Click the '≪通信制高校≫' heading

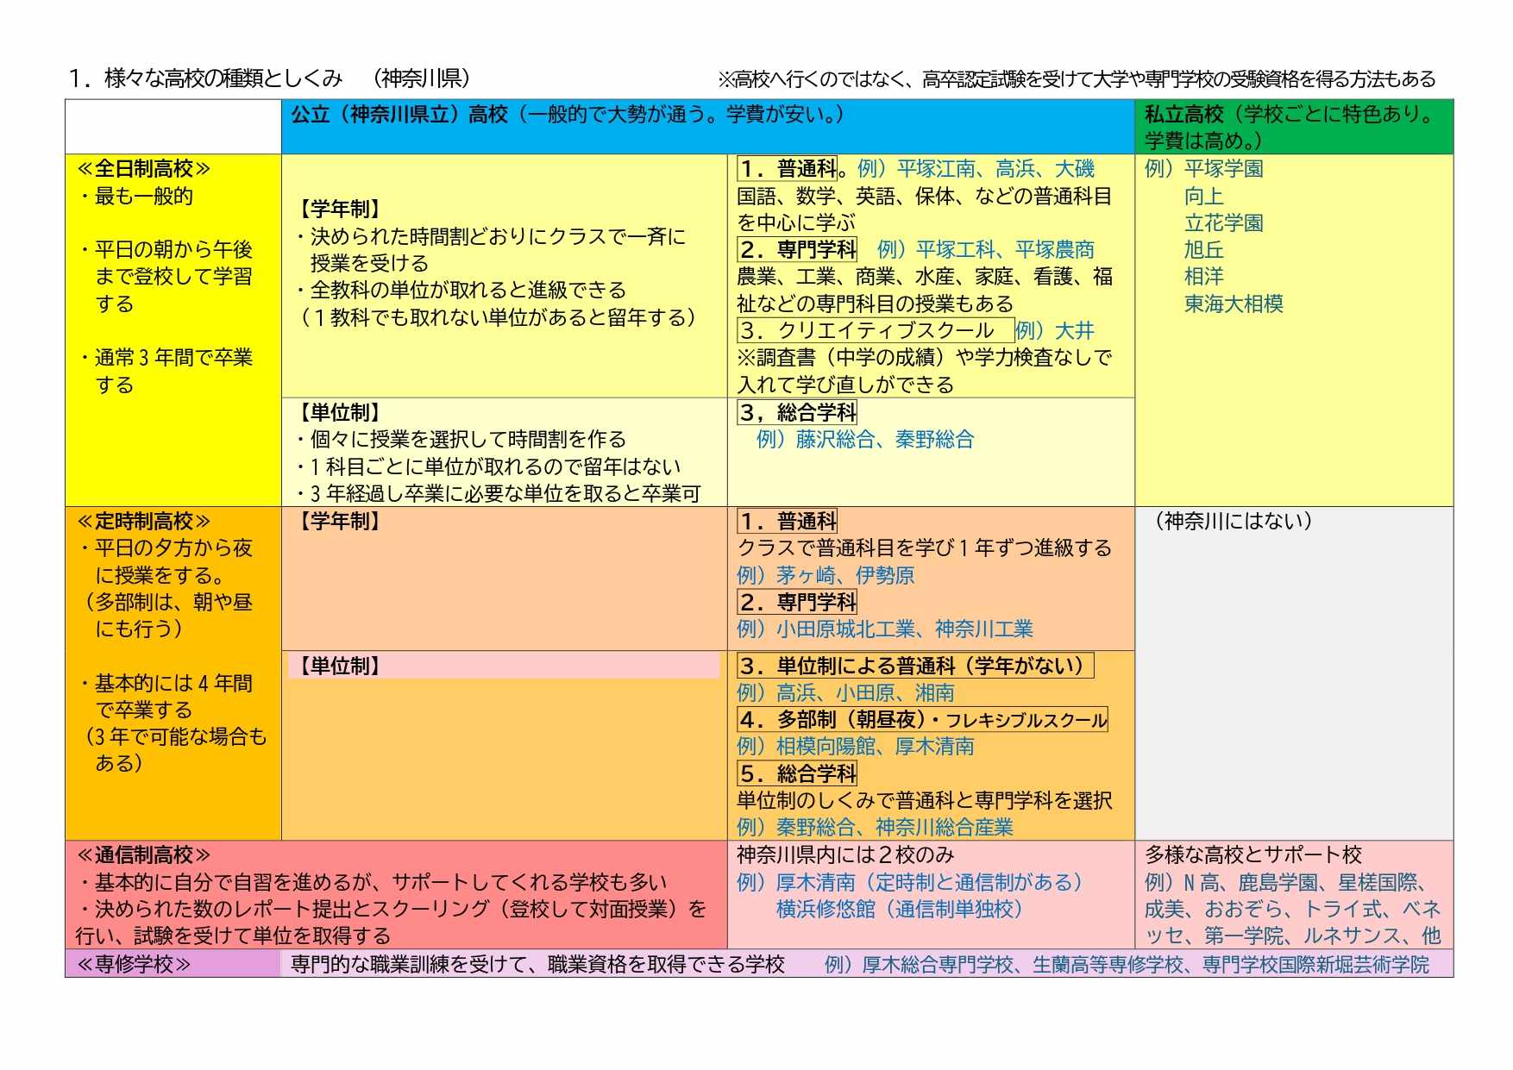point(143,855)
